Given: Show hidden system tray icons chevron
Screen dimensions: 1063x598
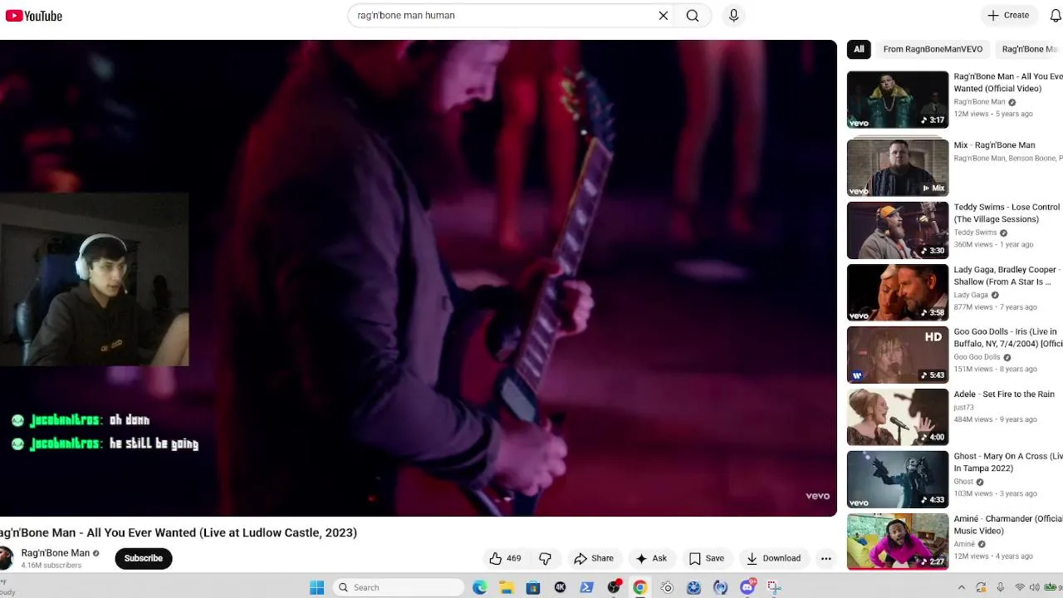Looking at the screenshot, I should coord(962,587).
